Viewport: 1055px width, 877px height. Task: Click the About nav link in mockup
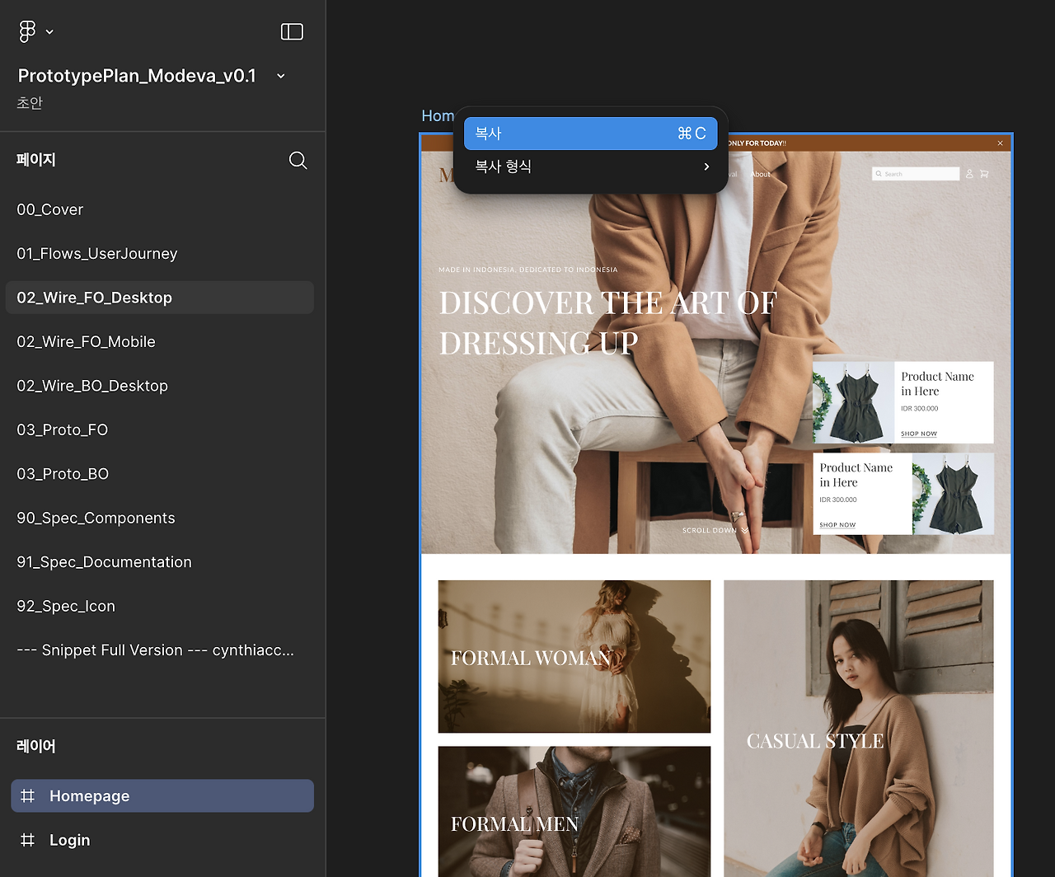pyautogui.click(x=761, y=174)
